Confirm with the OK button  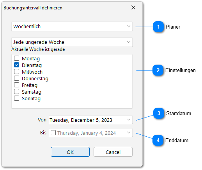tap(70, 152)
